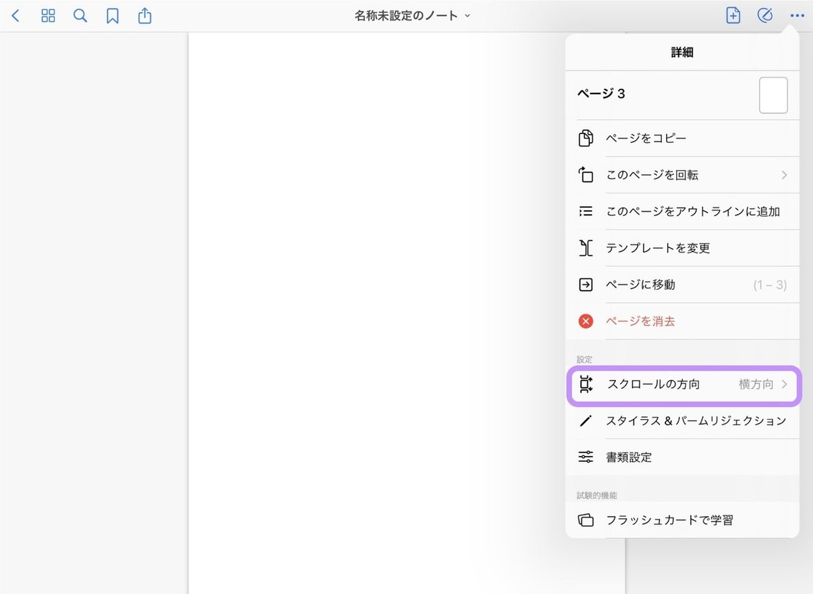Image resolution: width=813 pixels, height=594 pixels.
Task: Go back with the back arrow
Action: [15, 15]
